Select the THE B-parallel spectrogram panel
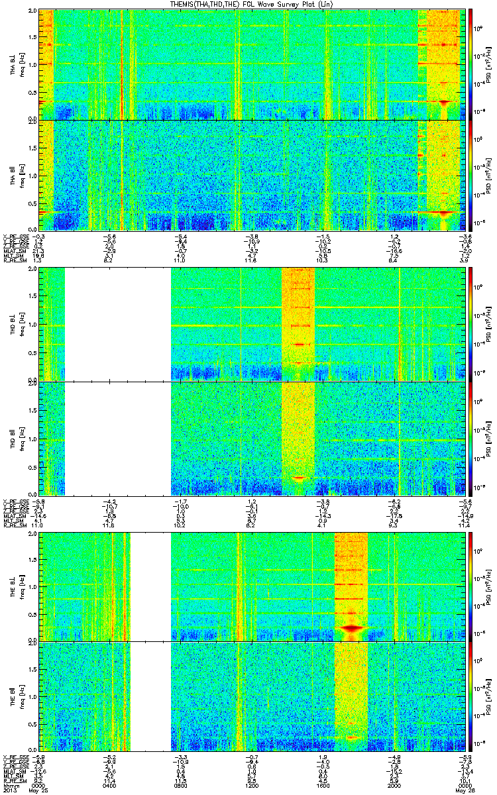 [251, 696]
